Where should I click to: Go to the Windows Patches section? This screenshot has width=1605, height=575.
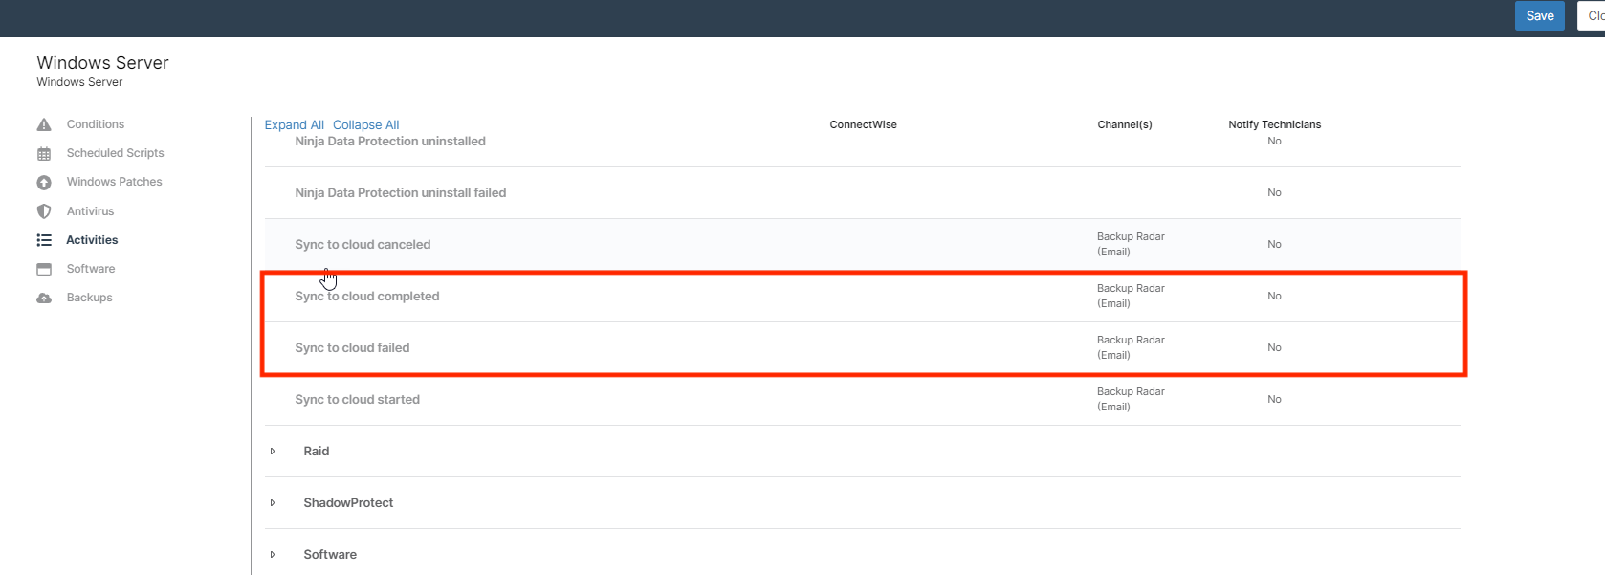point(114,182)
